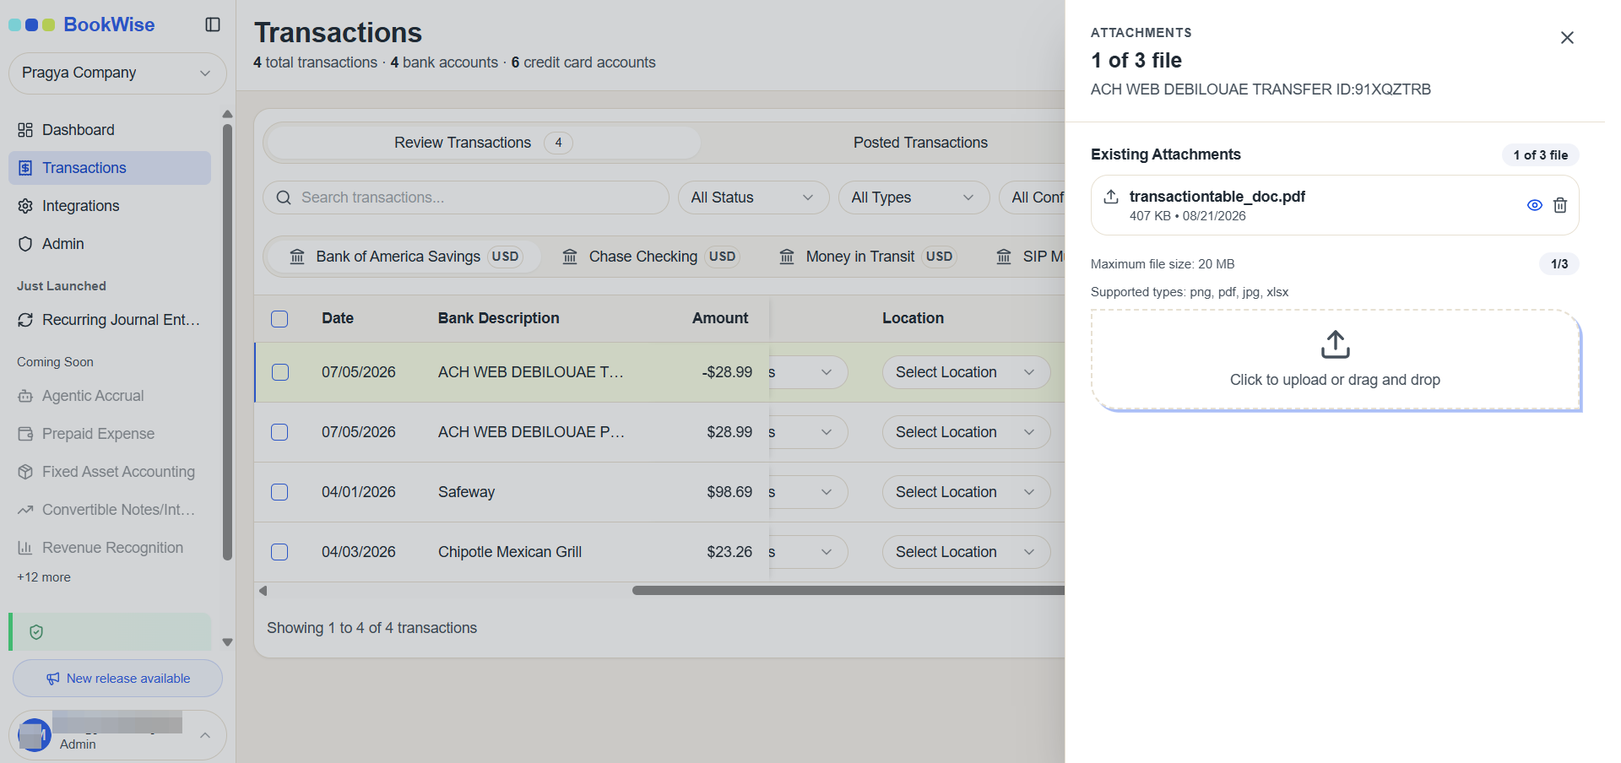Image resolution: width=1621 pixels, height=763 pixels.
Task: Expand the Pragya Company selector
Action: point(117,73)
